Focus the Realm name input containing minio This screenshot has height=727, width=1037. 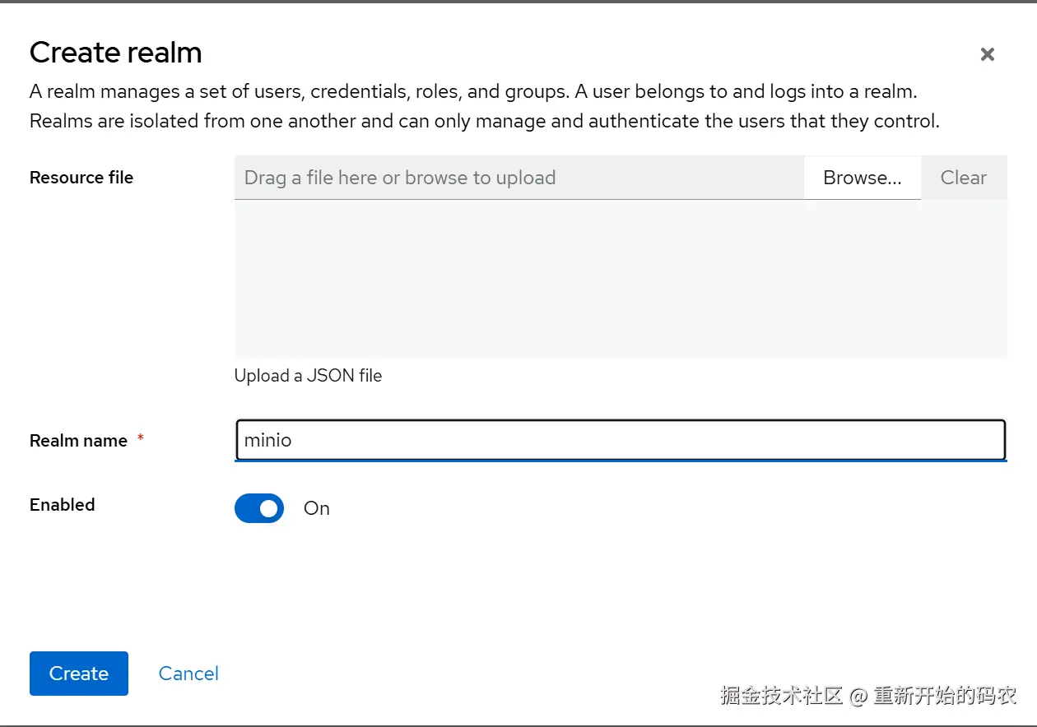pyautogui.click(x=621, y=440)
